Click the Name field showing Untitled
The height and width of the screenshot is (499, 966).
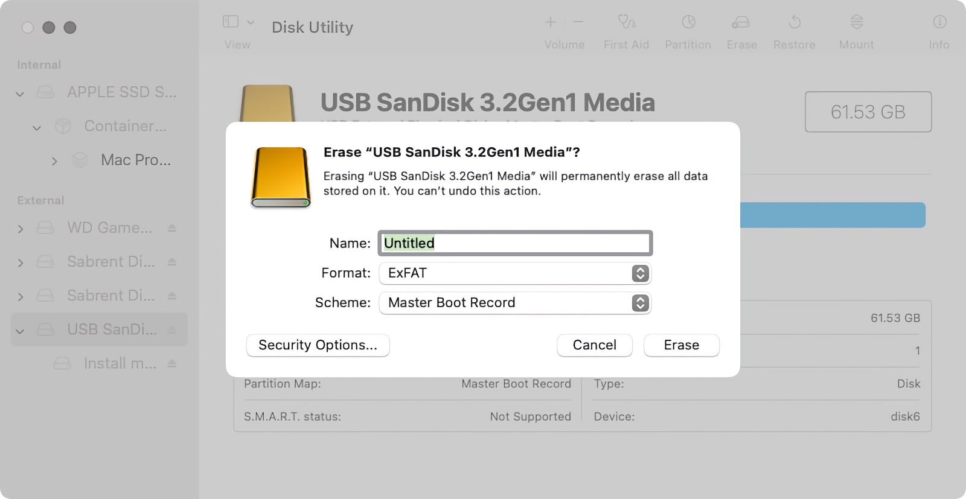[514, 243]
